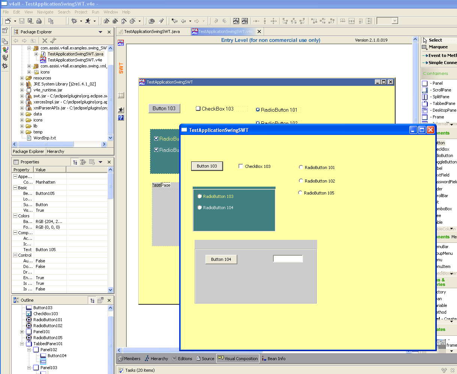
Task: Click the Collapse All icon in Package Explorer
Action: pyautogui.click(x=44, y=40)
